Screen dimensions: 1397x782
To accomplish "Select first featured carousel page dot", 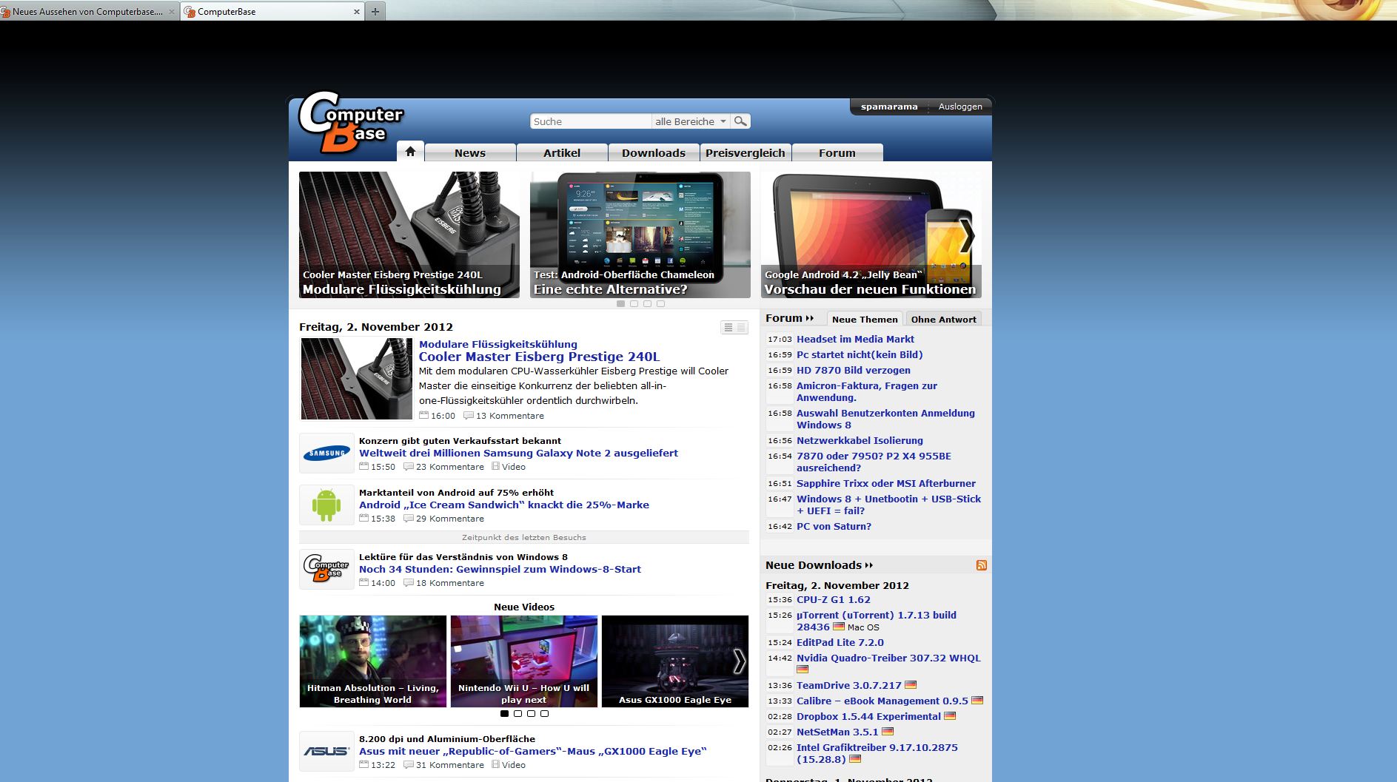I will (x=620, y=303).
